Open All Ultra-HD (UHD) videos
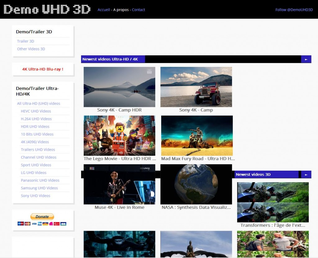Image resolution: width=318 pixels, height=258 pixels. pos(39,104)
